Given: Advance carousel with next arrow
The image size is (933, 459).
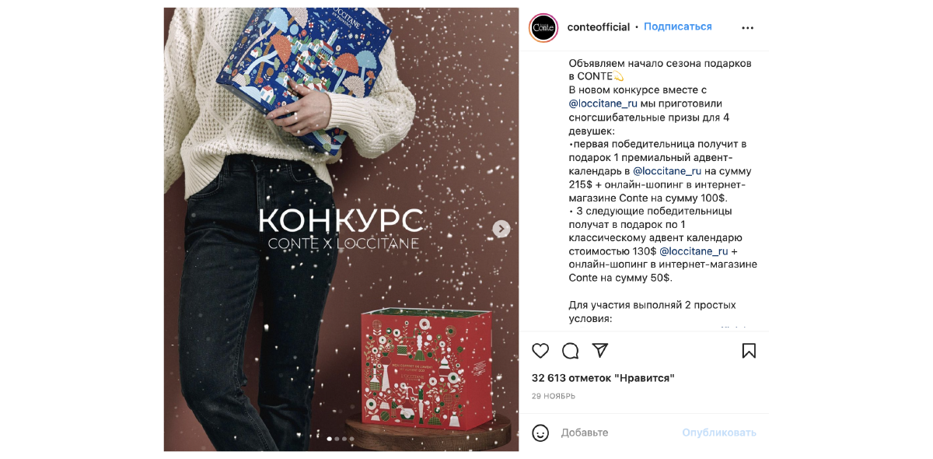Looking at the screenshot, I should coord(501,229).
